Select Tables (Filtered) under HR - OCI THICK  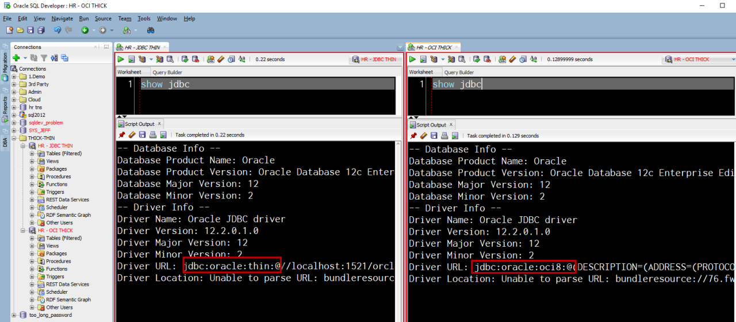coord(64,238)
